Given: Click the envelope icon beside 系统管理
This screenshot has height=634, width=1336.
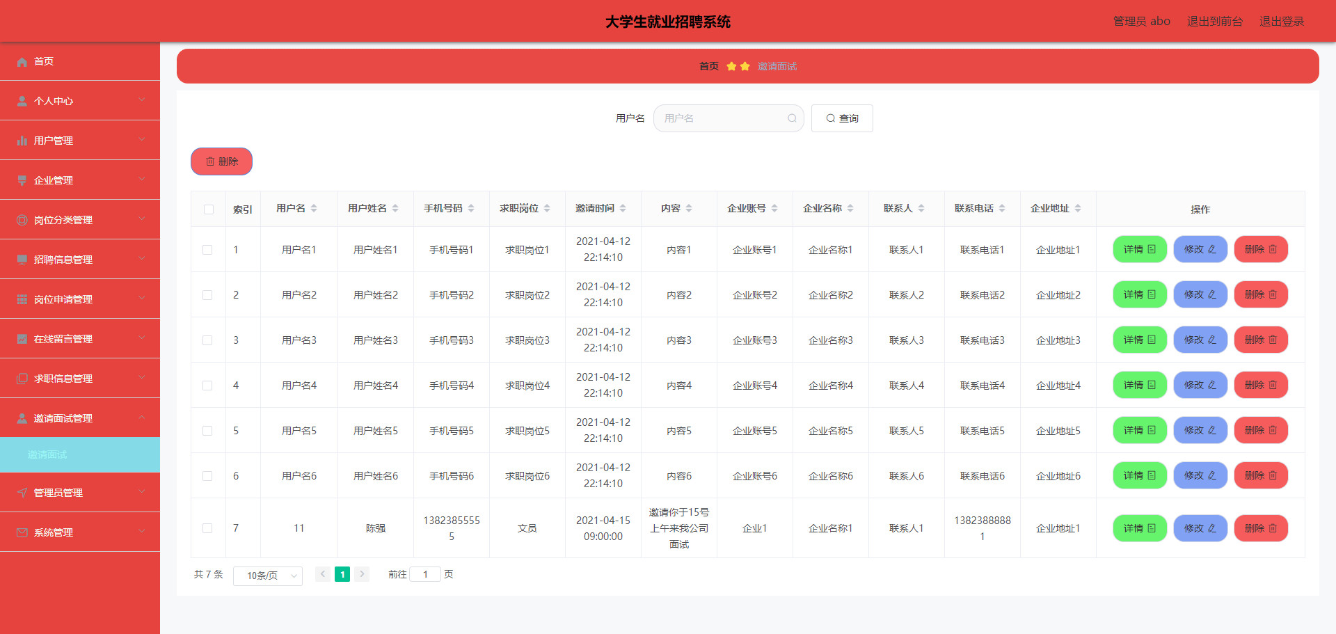Looking at the screenshot, I should [x=22, y=532].
